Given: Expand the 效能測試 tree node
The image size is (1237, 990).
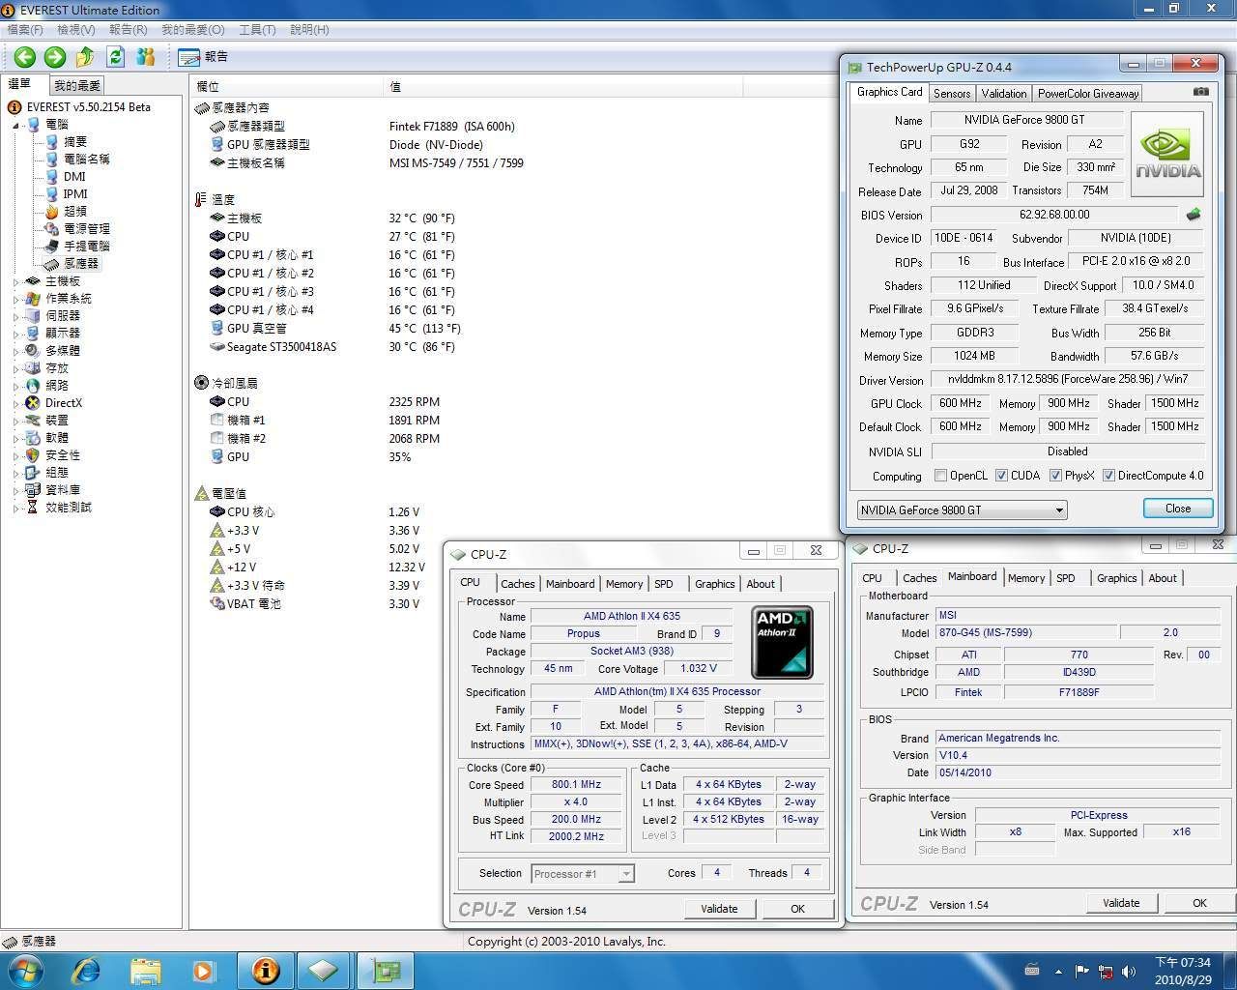Looking at the screenshot, I should 16,508.
